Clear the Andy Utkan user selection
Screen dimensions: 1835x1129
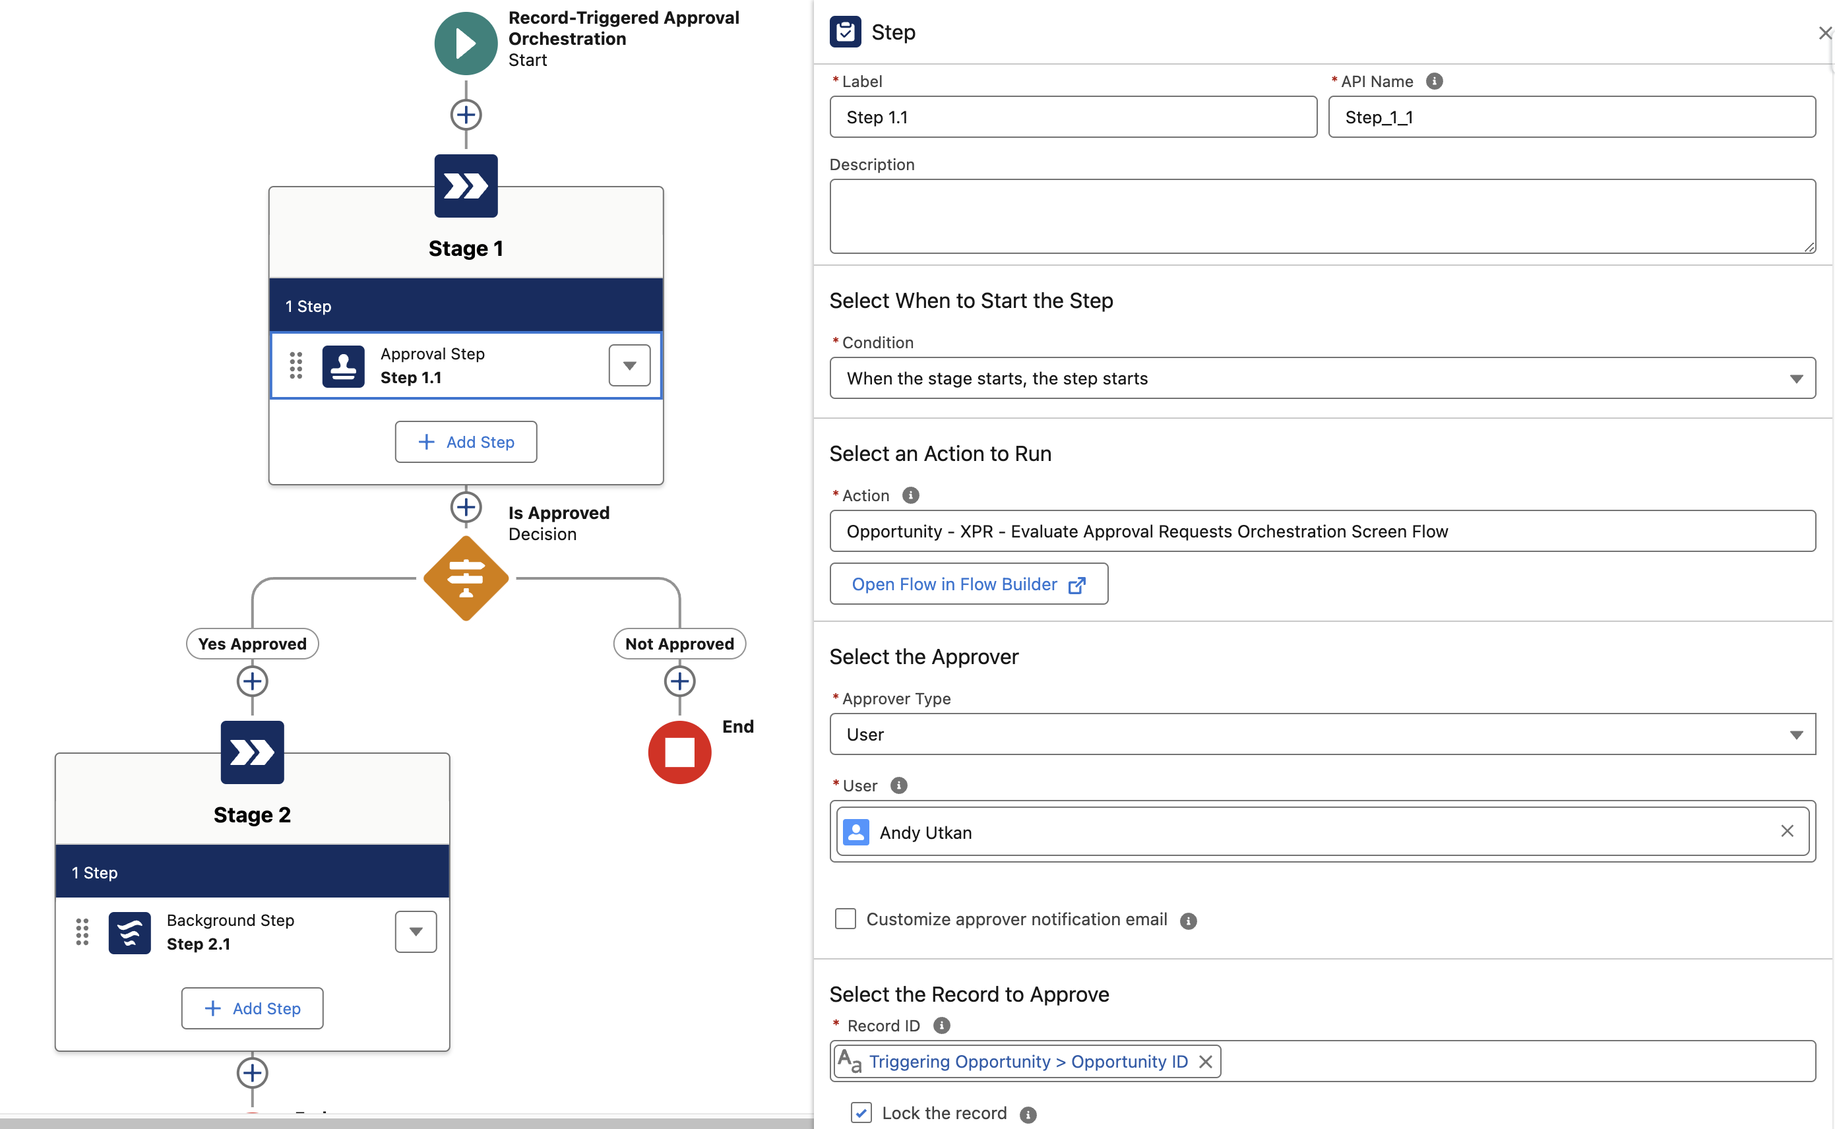click(x=1786, y=831)
